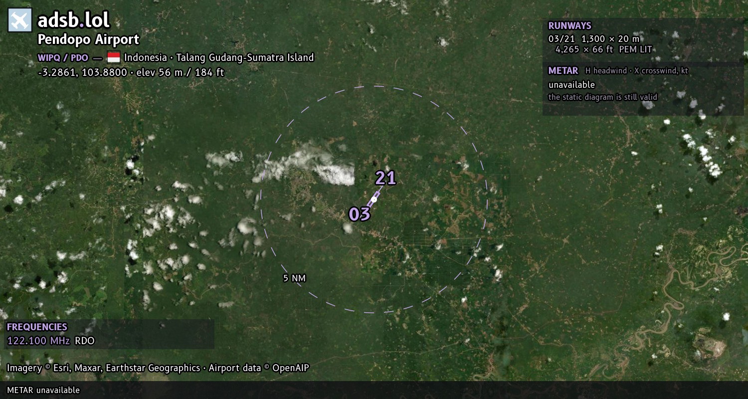Click the 03/21 1,300 × 20 m runway entry
The height and width of the screenshot is (399, 748).
coord(594,38)
